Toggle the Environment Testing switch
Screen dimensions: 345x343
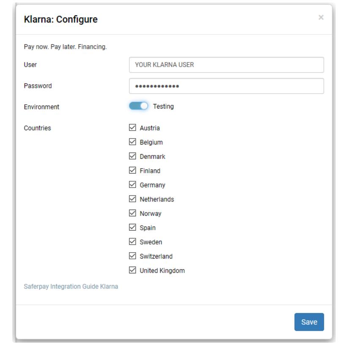(139, 106)
